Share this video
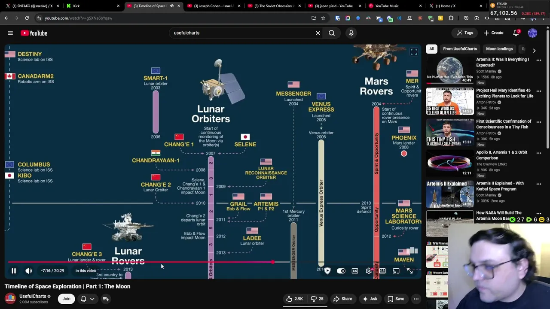Viewport: 550px width, 309px height. [342, 299]
